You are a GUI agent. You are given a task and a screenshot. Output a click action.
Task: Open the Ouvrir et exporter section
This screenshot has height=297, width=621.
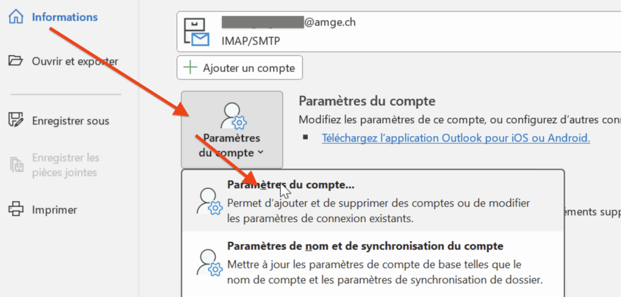75,61
